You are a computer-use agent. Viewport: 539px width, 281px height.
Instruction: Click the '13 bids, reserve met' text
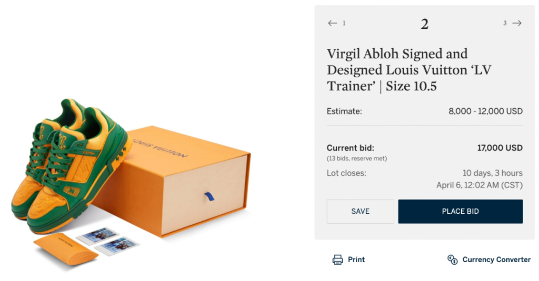coord(357,159)
